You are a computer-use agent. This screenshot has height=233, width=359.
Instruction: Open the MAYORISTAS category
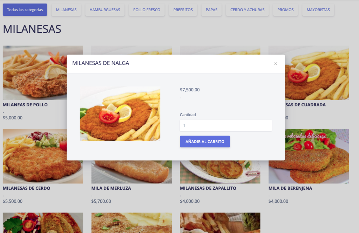318,10
